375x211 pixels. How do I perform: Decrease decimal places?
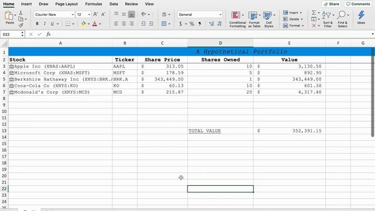tap(220, 23)
